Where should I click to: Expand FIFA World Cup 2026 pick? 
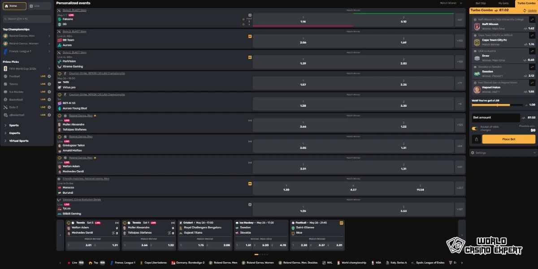[27, 69]
